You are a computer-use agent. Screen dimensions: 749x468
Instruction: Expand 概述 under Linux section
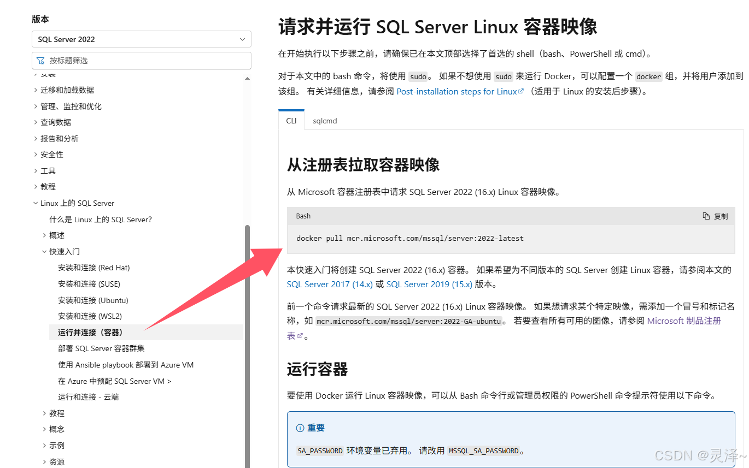pyautogui.click(x=57, y=235)
